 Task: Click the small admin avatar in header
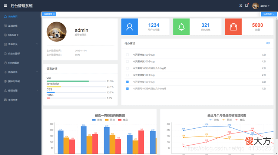click(255, 6)
